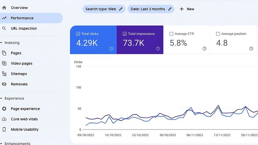Viewport: 258px width, 145px height.
Task: Edit Date filter via pencil icon
Action: (170, 9)
